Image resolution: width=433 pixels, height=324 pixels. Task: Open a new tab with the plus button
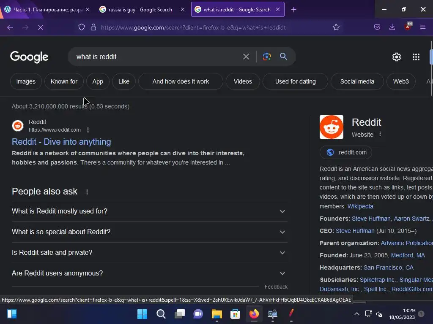pos(294,10)
